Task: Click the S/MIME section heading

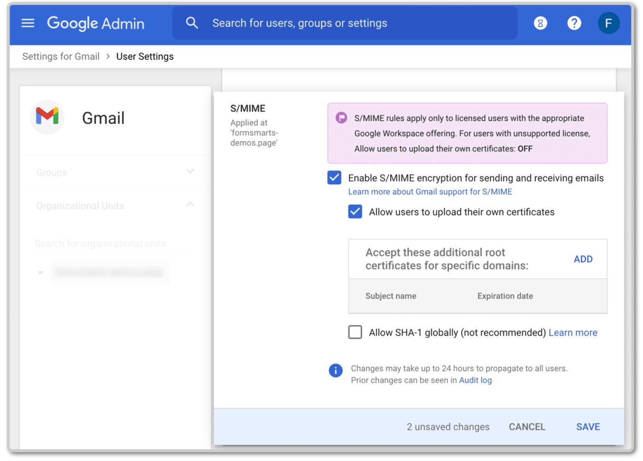Action: (x=248, y=109)
